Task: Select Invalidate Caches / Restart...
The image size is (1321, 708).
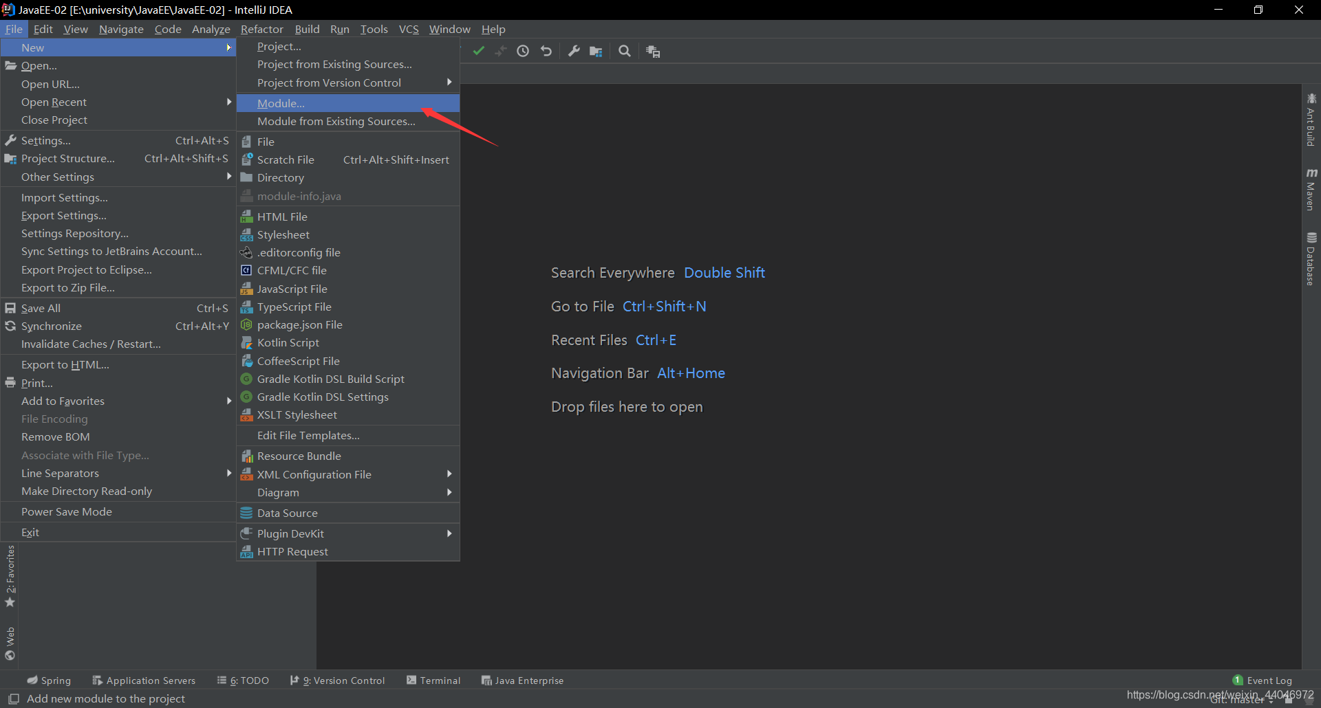Action: [x=118, y=344]
